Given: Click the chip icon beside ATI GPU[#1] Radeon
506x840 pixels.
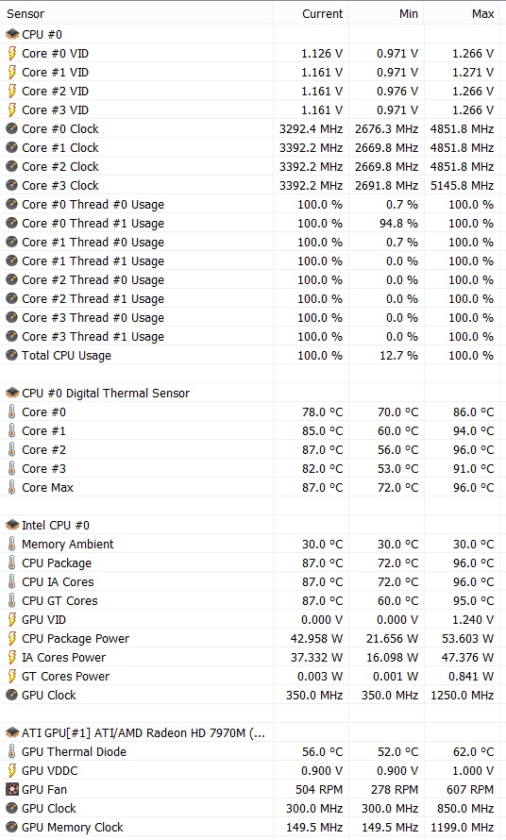Looking at the screenshot, I should [11, 732].
